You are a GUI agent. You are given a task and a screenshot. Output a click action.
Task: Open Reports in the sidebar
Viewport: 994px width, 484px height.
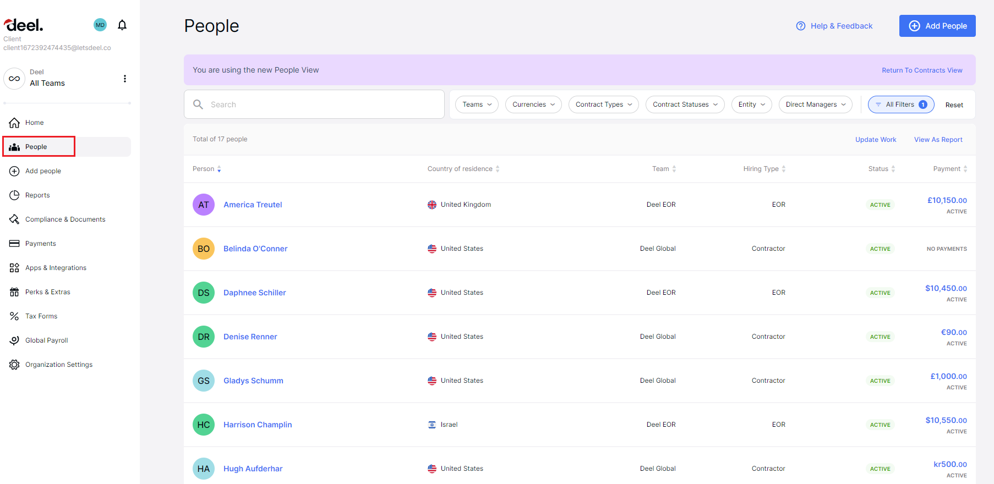coord(37,195)
